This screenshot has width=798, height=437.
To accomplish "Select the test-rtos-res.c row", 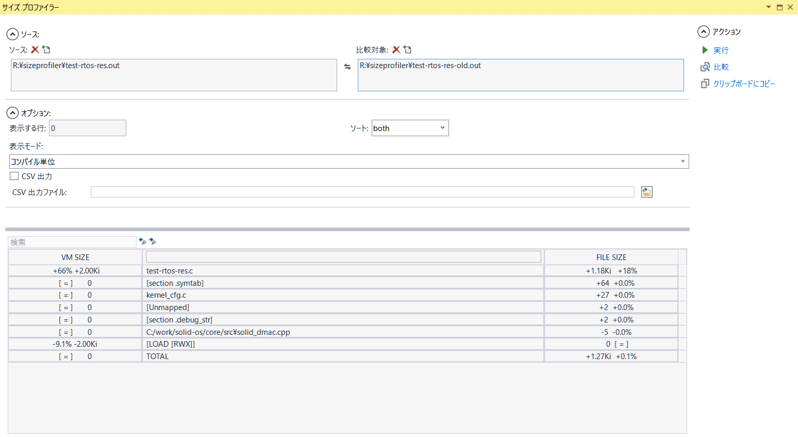I will point(343,270).
